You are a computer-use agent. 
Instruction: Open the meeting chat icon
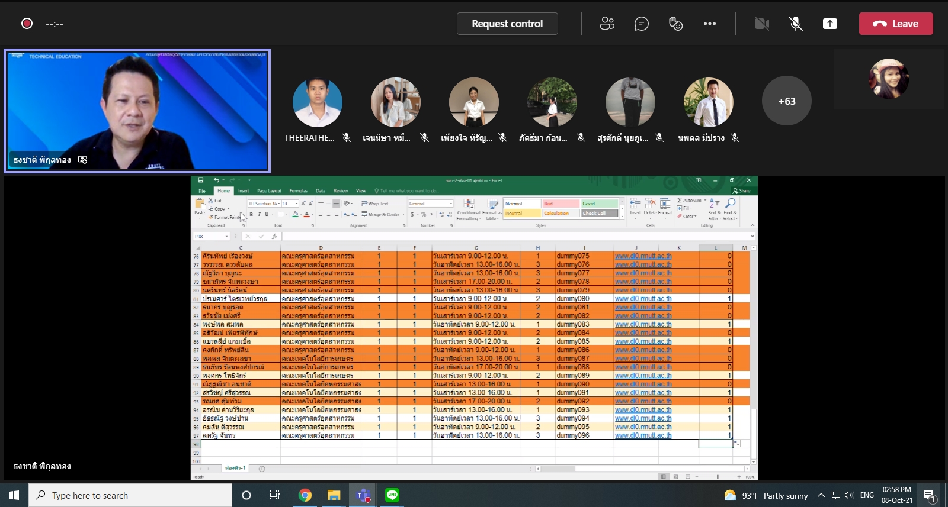pyautogui.click(x=642, y=24)
